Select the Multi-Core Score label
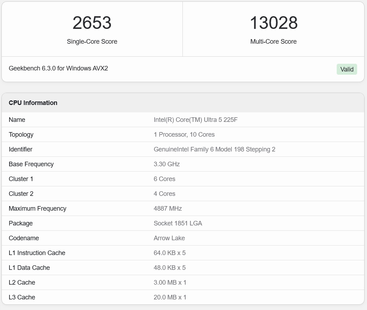367x310 pixels. [x=273, y=42]
